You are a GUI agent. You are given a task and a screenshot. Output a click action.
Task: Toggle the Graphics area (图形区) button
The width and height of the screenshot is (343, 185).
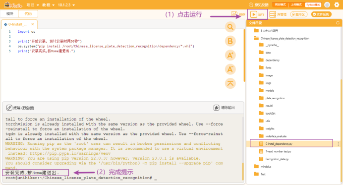(x=299, y=14)
